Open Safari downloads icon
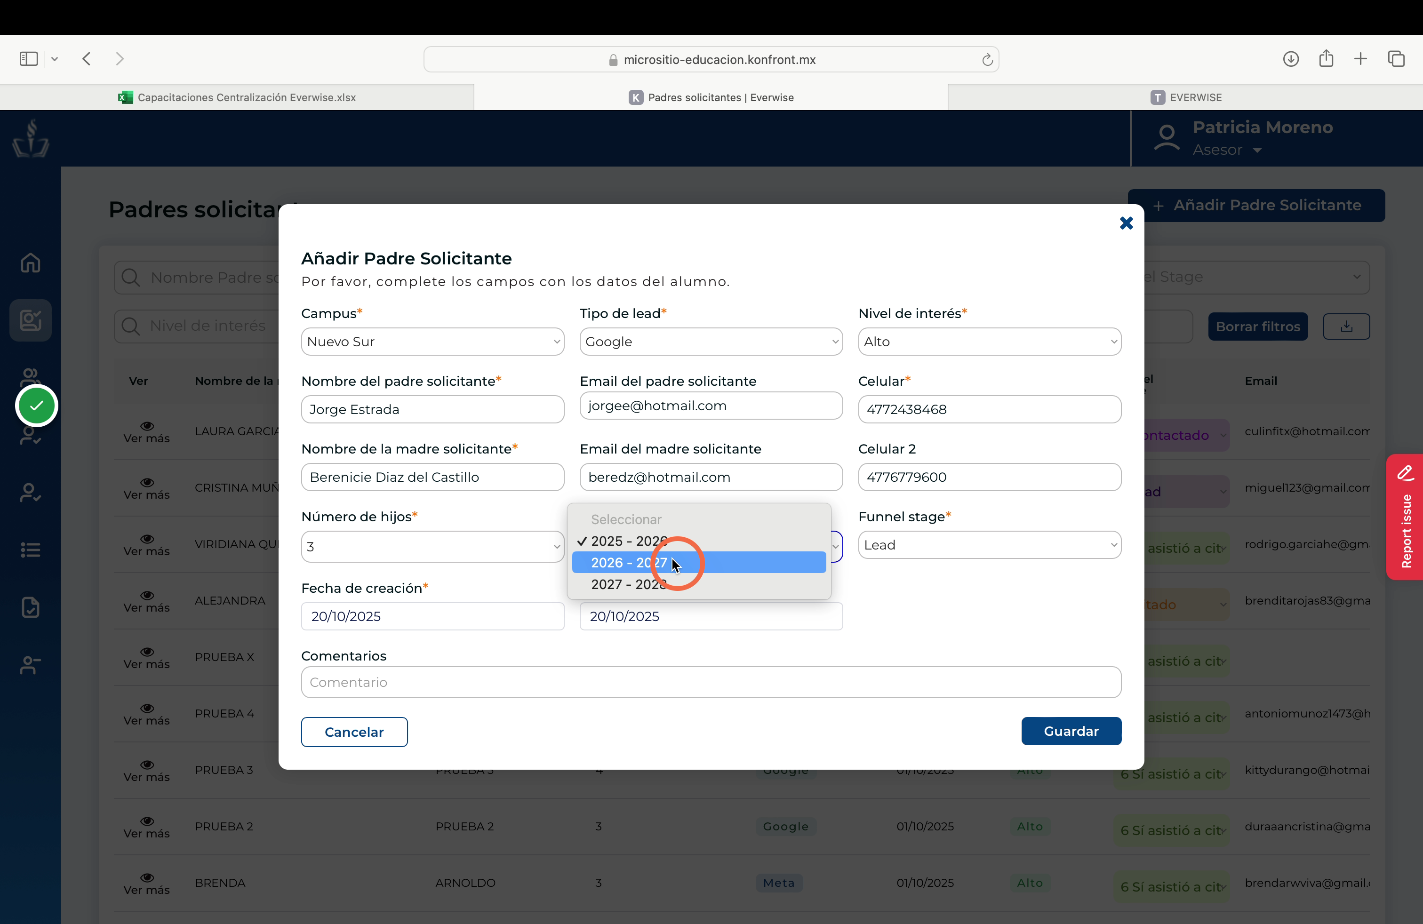1423x924 pixels. 1291,58
